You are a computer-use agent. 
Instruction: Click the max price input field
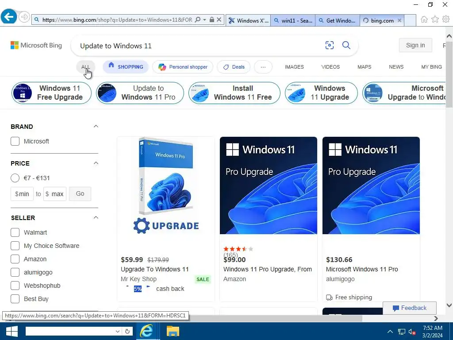click(54, 194)
